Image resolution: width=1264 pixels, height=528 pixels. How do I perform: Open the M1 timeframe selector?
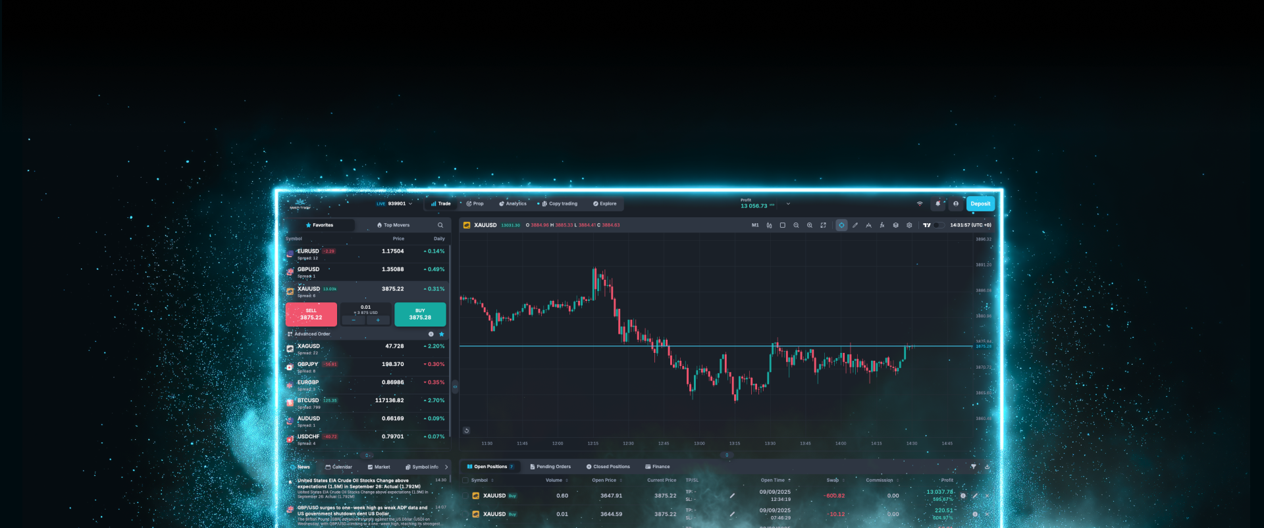755,225
